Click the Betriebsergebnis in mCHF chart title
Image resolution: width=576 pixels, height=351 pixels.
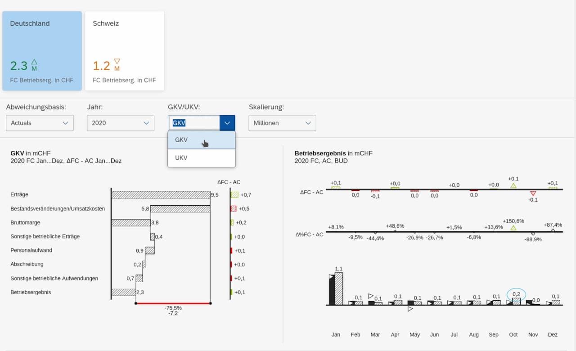(x=333, y=153)
